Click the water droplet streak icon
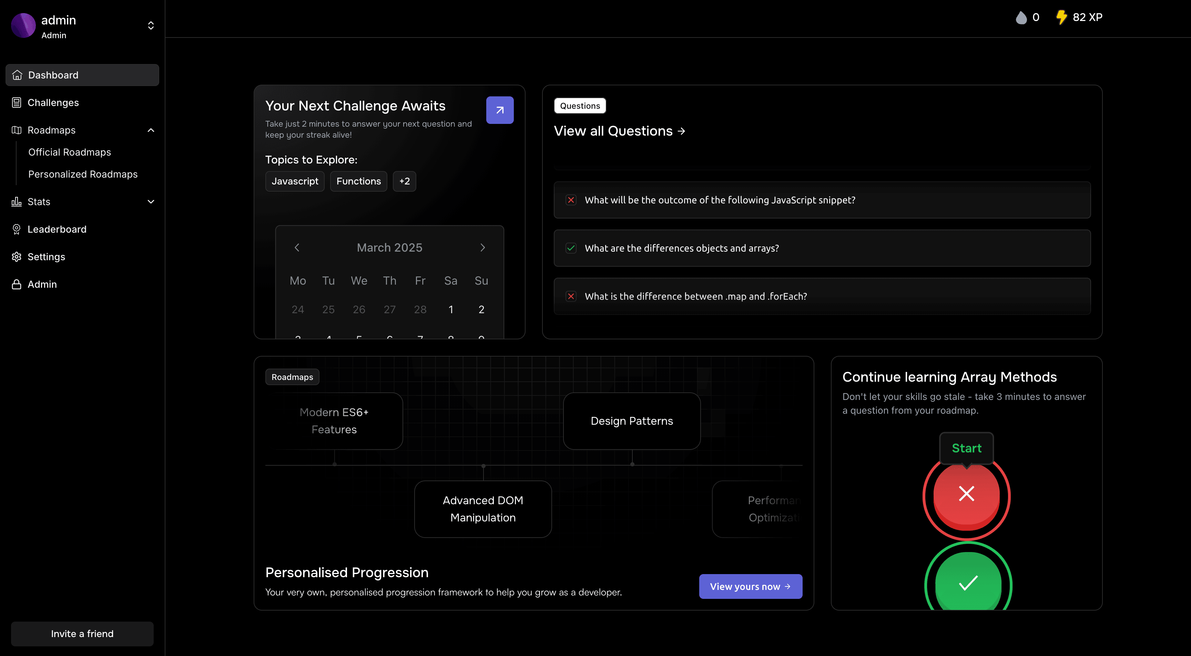The image size is (1191, 656). coord(1022,17)
